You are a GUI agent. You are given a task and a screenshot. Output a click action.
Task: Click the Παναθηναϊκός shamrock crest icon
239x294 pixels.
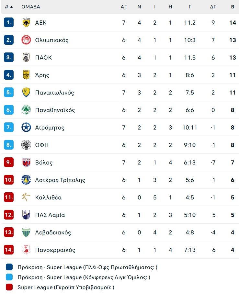26,110
